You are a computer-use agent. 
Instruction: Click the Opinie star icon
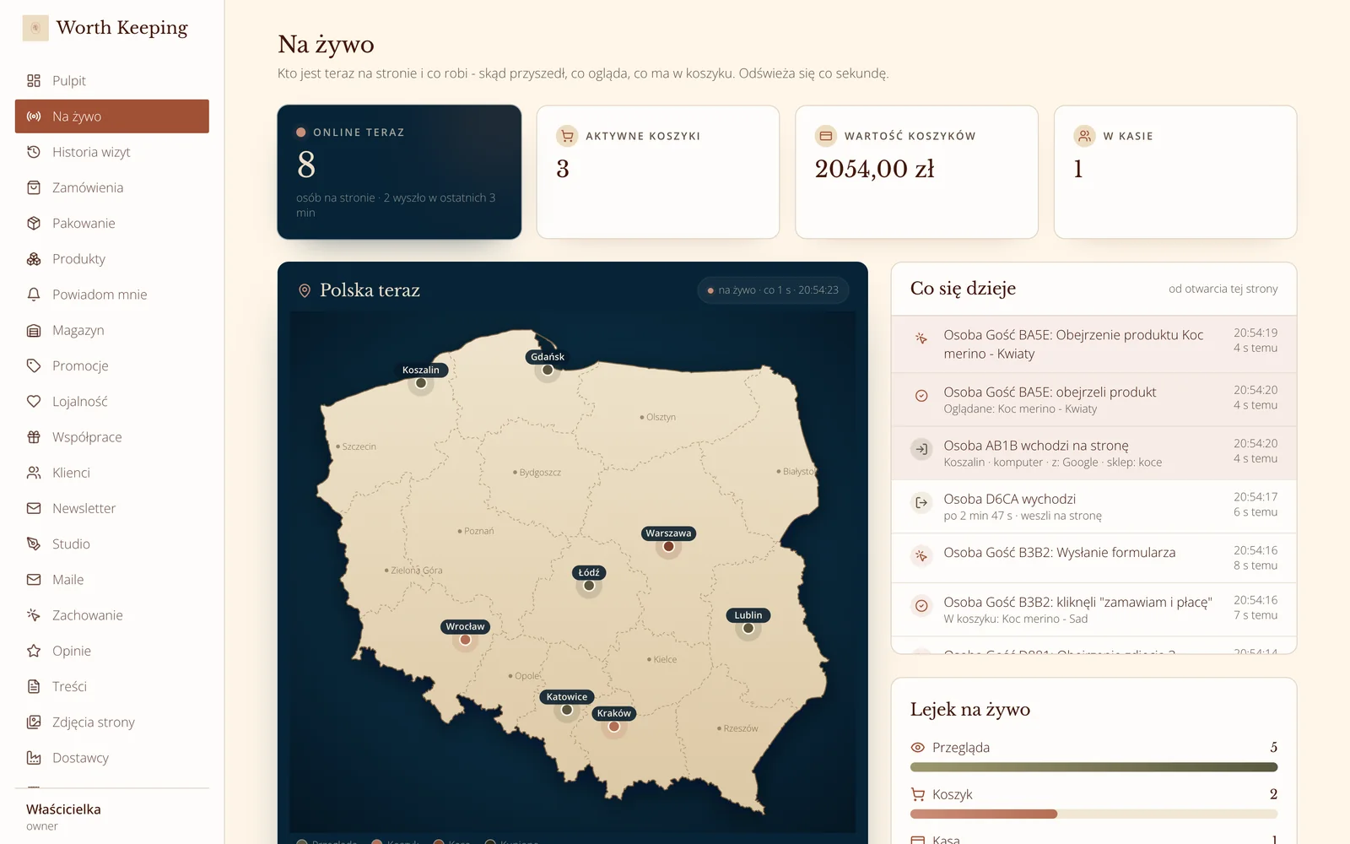(34, 651)
